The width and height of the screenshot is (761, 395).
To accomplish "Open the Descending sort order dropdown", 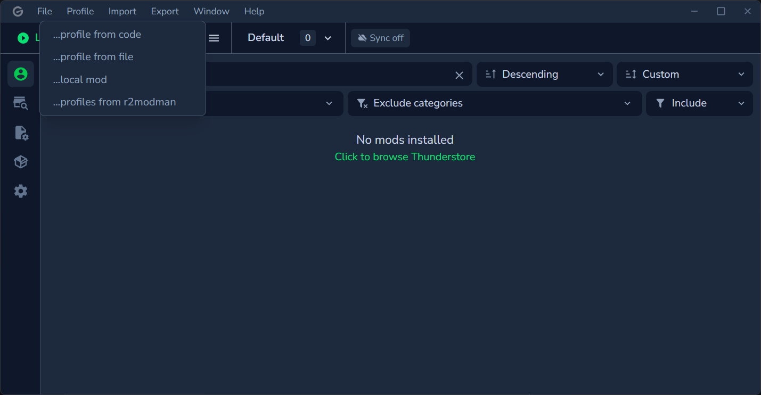I will coord(544,74).
